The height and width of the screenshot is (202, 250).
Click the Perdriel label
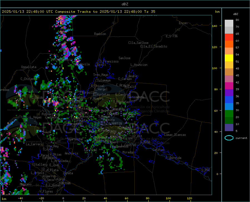[74, 124]
